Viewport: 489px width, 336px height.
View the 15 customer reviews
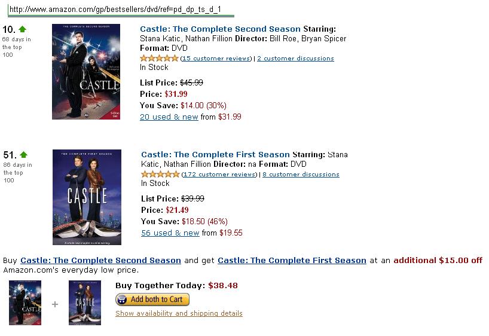point(216,59)
